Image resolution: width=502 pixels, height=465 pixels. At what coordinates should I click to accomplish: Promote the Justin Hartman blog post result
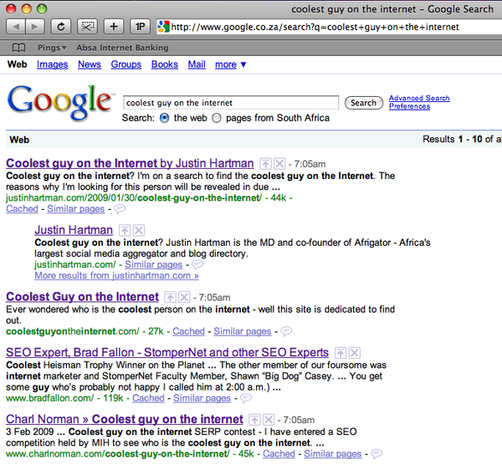point(265,164)
